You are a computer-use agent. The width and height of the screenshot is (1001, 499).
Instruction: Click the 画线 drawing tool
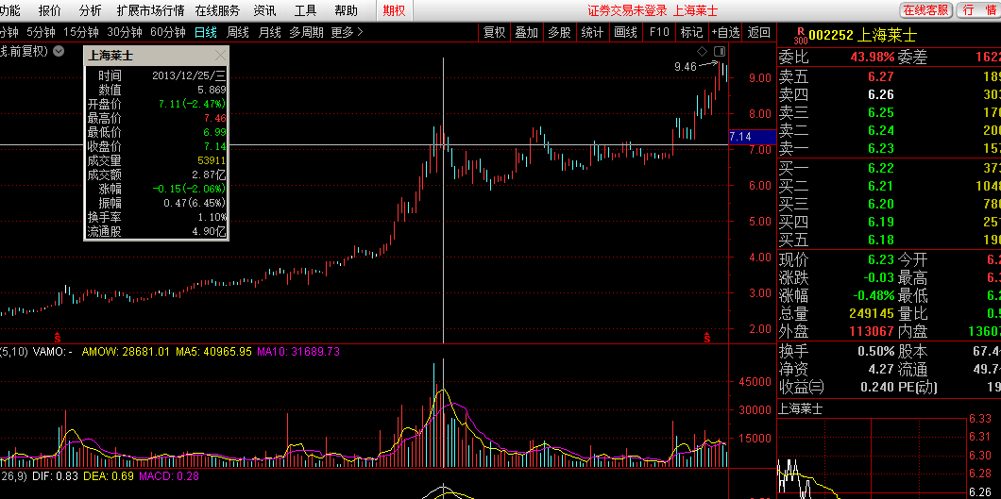pos(625,32)
